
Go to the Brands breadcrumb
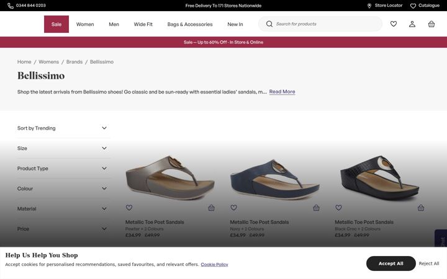pyautogui.click(x=74, y=62)
